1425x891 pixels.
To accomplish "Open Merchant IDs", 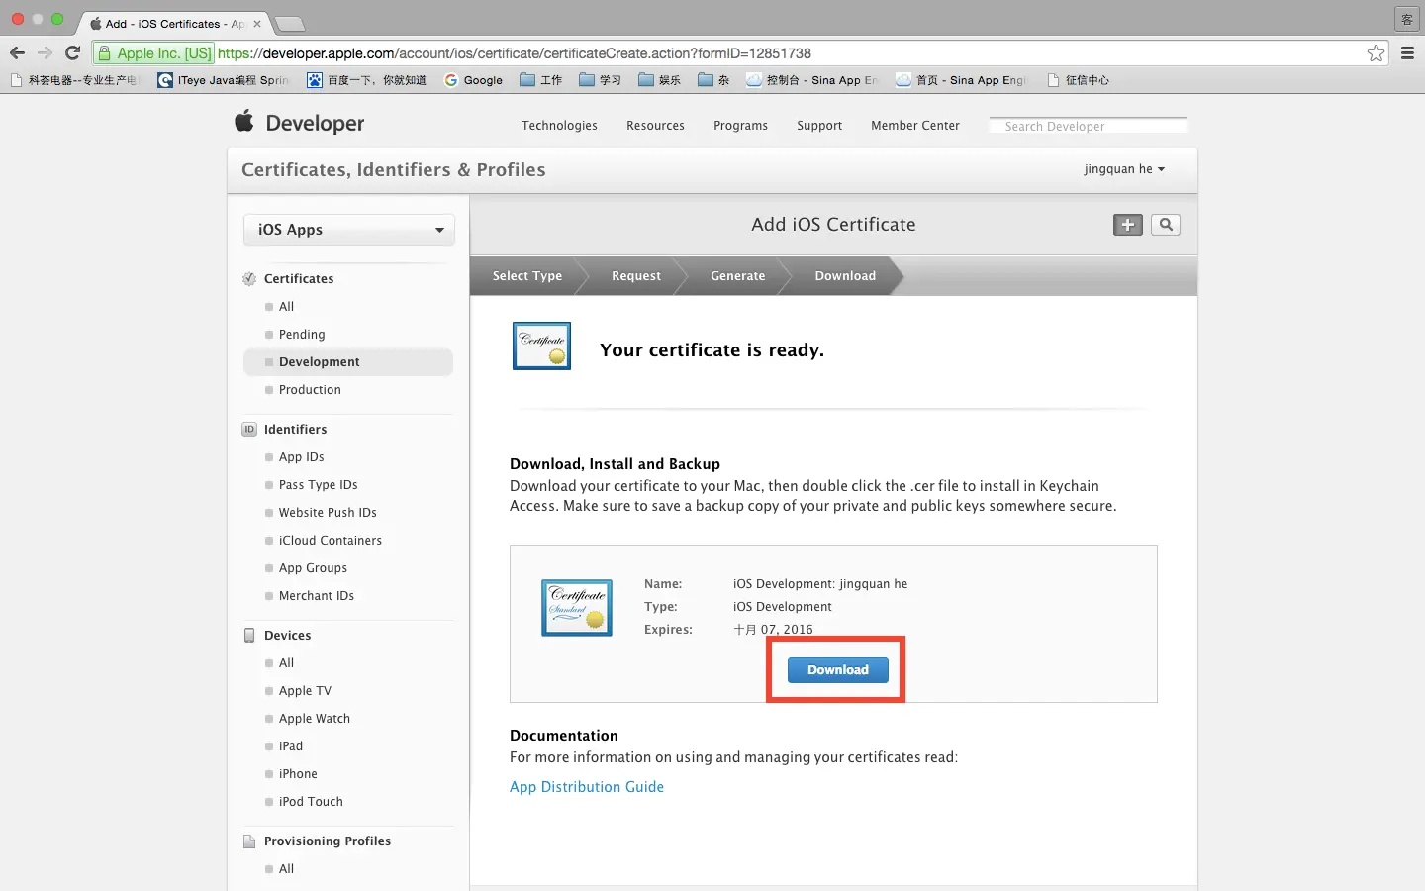I will click(x=317, y=596).
